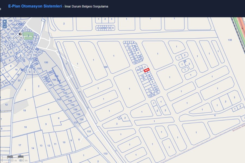This screenshot has height=163, width=245.
Task: Select the red highlighted parcel
Action: [x=147, y=70]
